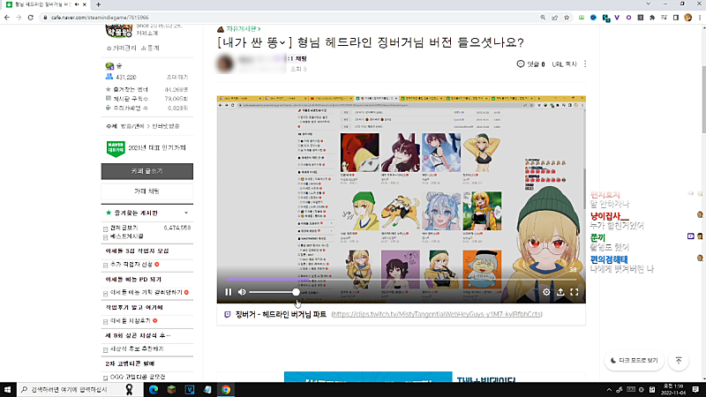The image size is (706, 397).
Task: Click the address bar URL field
Action: coord(289,18)
